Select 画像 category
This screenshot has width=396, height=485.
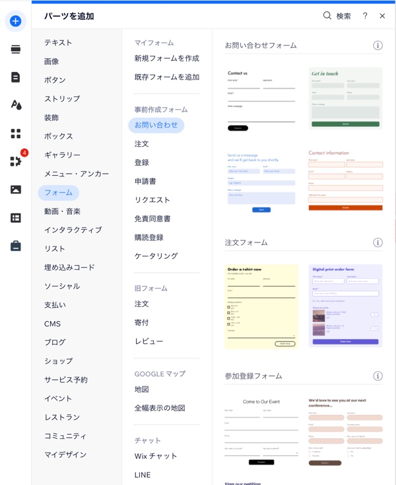pos(51,61)
